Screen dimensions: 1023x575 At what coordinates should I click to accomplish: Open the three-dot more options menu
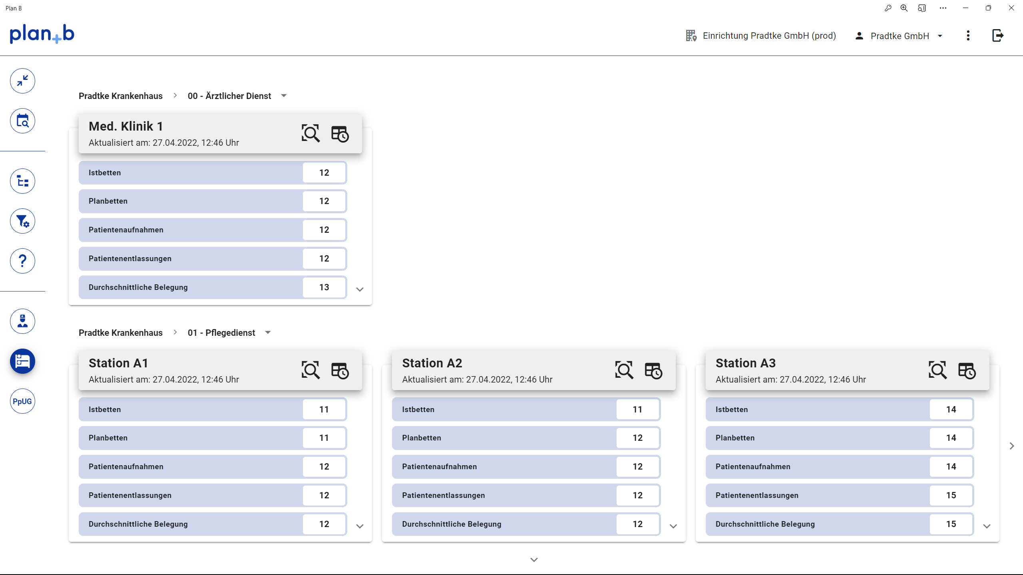pyautogui.click(x=968, y=36)
